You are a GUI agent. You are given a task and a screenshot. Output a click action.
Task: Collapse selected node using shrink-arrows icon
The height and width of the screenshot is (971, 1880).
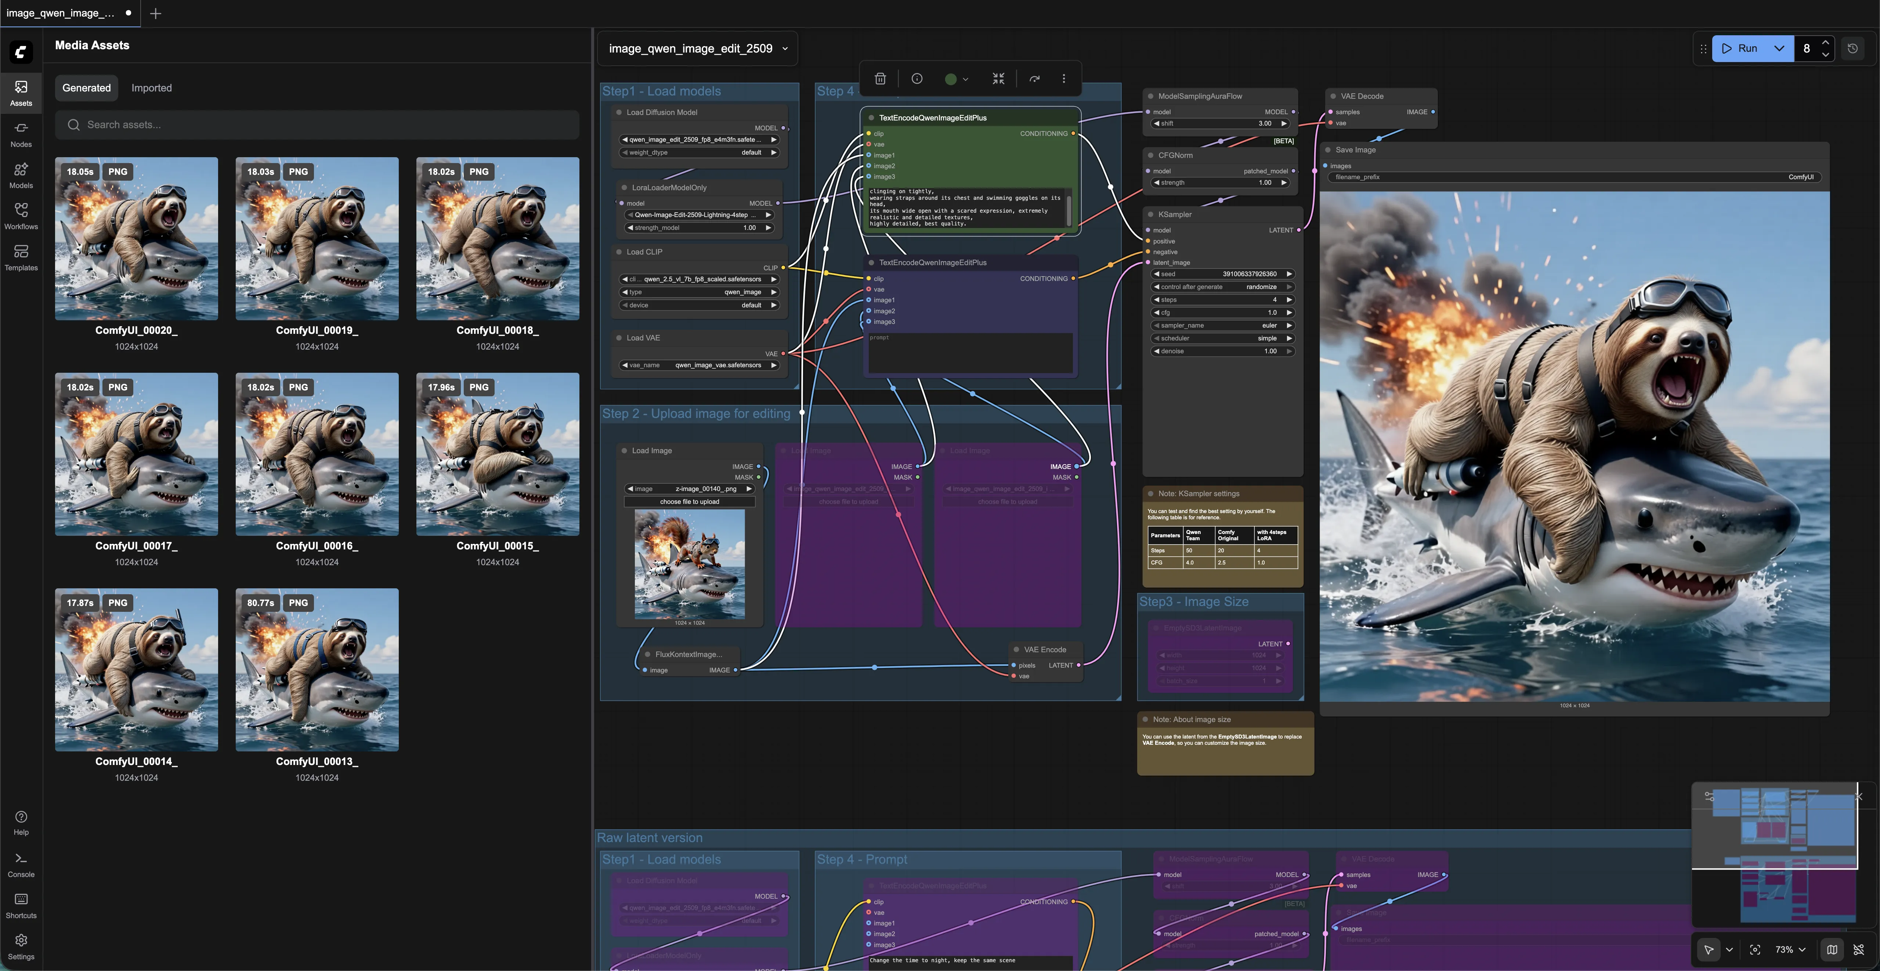click(998, 79)
